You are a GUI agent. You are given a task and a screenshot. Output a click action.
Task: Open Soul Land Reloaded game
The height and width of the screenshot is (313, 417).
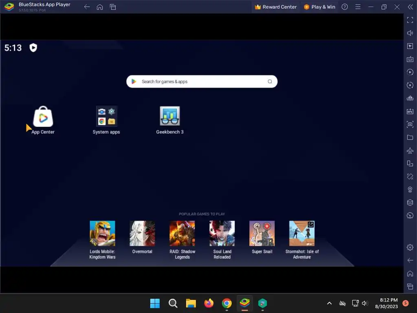click(222, 234)
